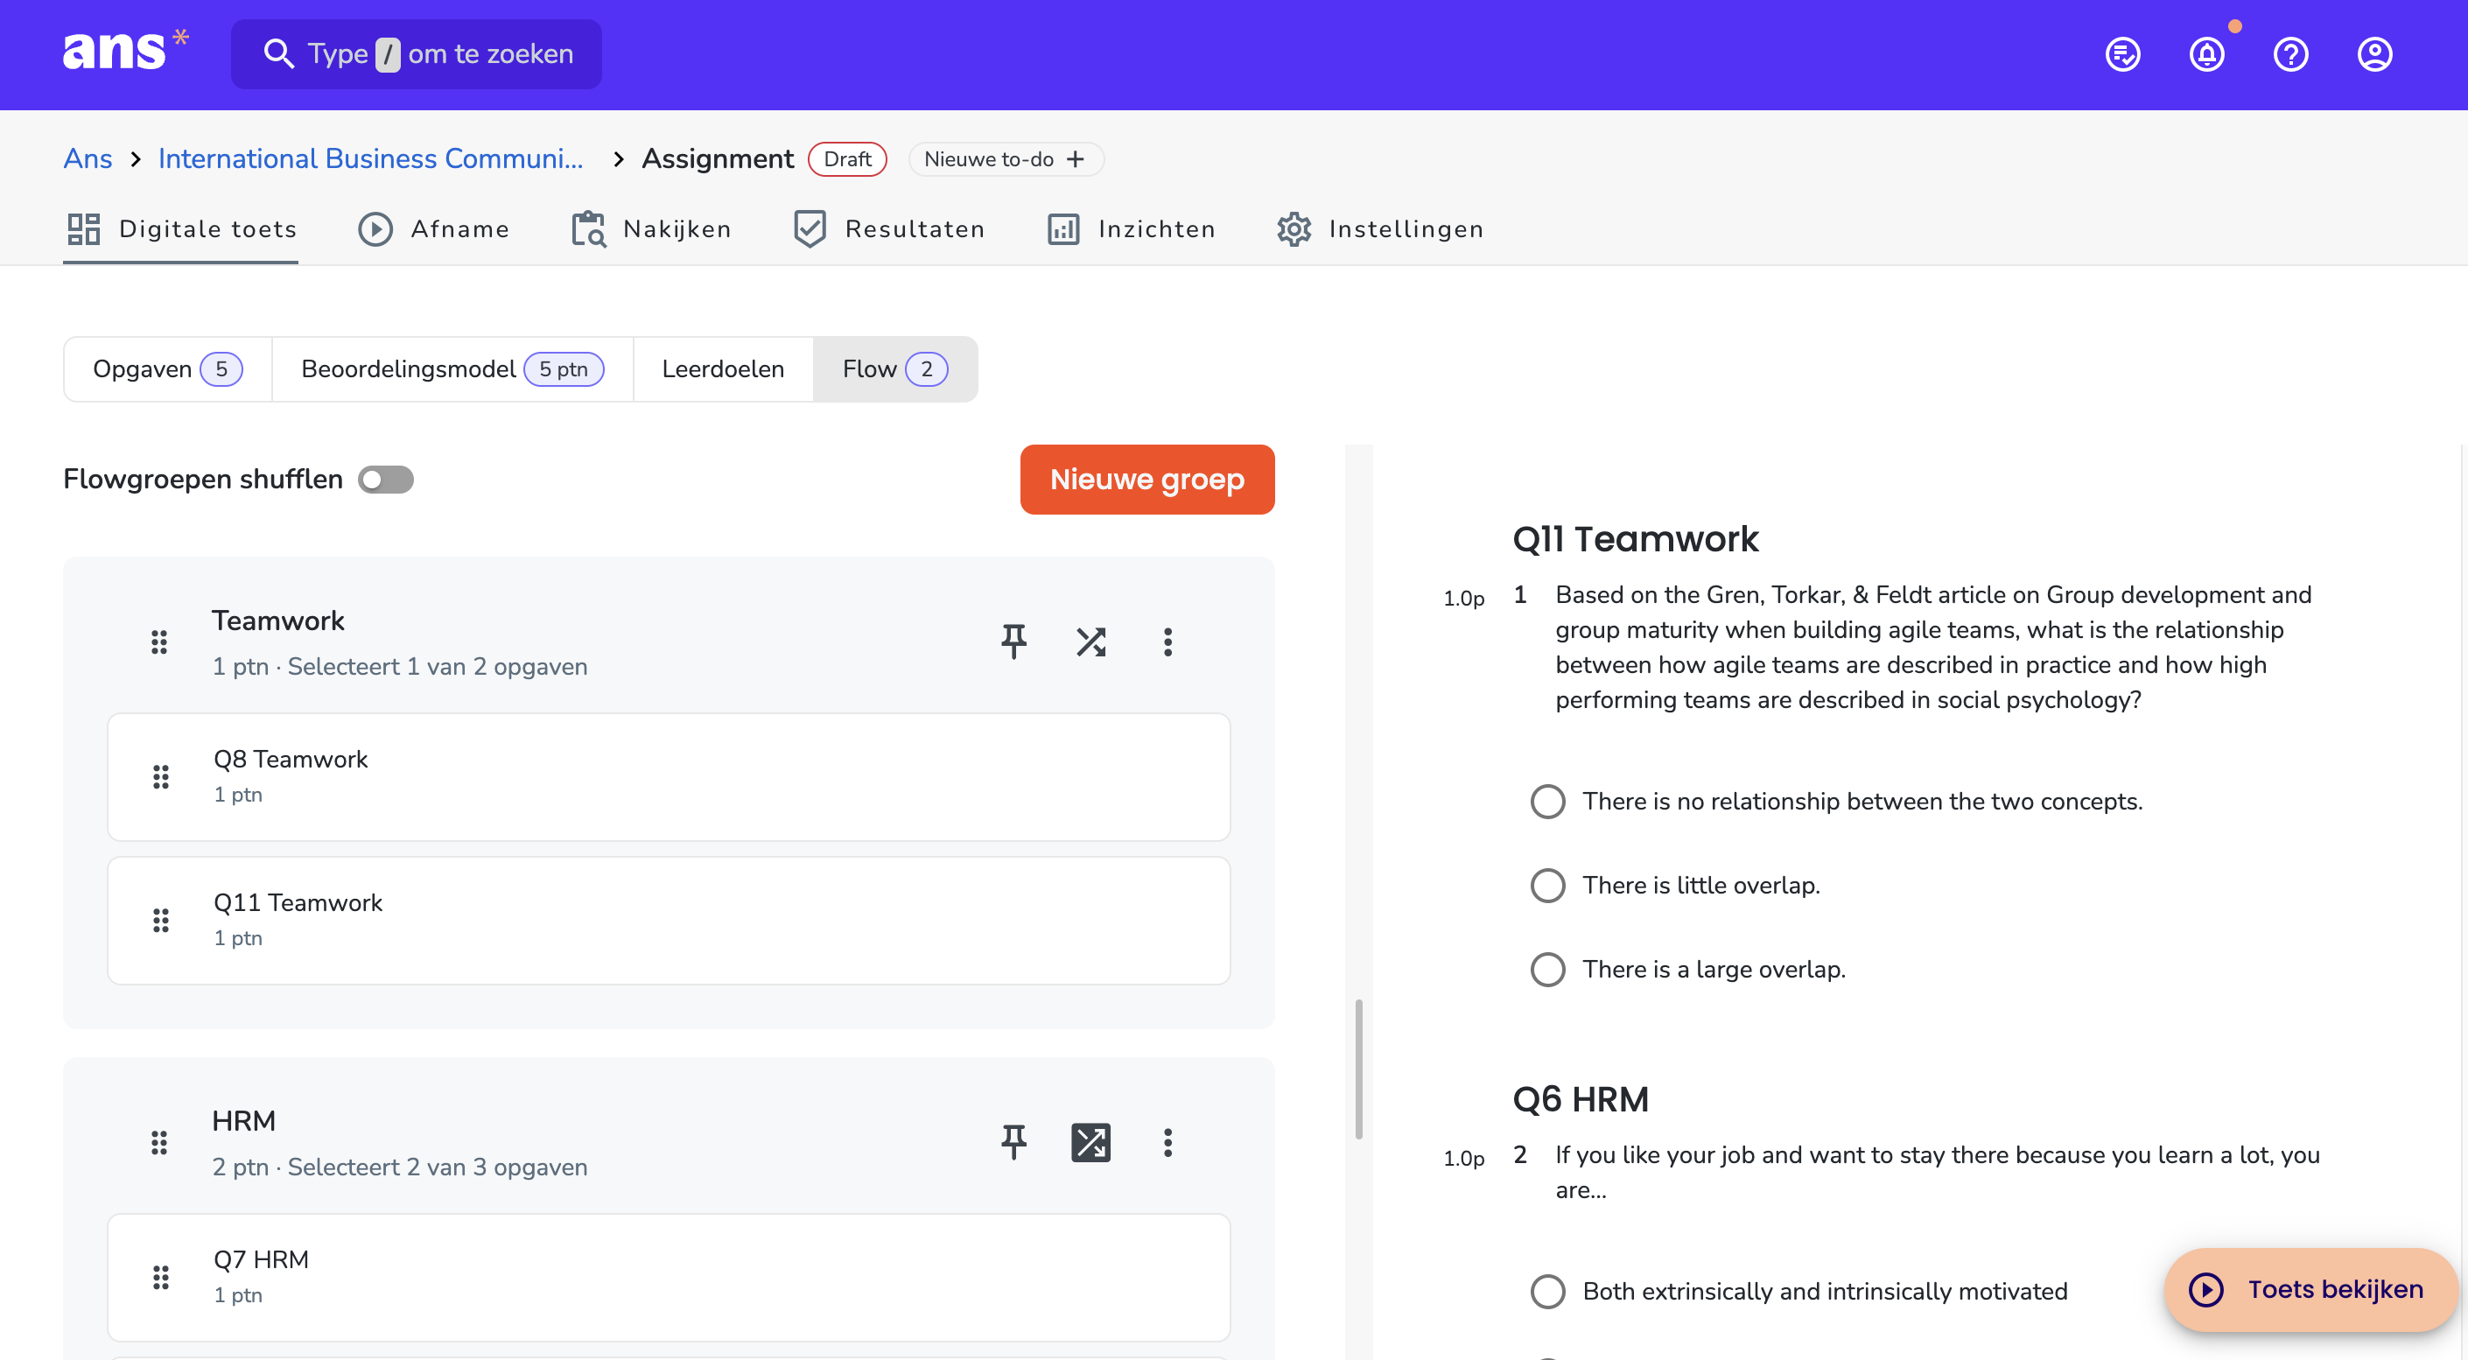Open notifications bell icon
The width and height of the screenshot is (2468, 1360).
pos(2206,53)
